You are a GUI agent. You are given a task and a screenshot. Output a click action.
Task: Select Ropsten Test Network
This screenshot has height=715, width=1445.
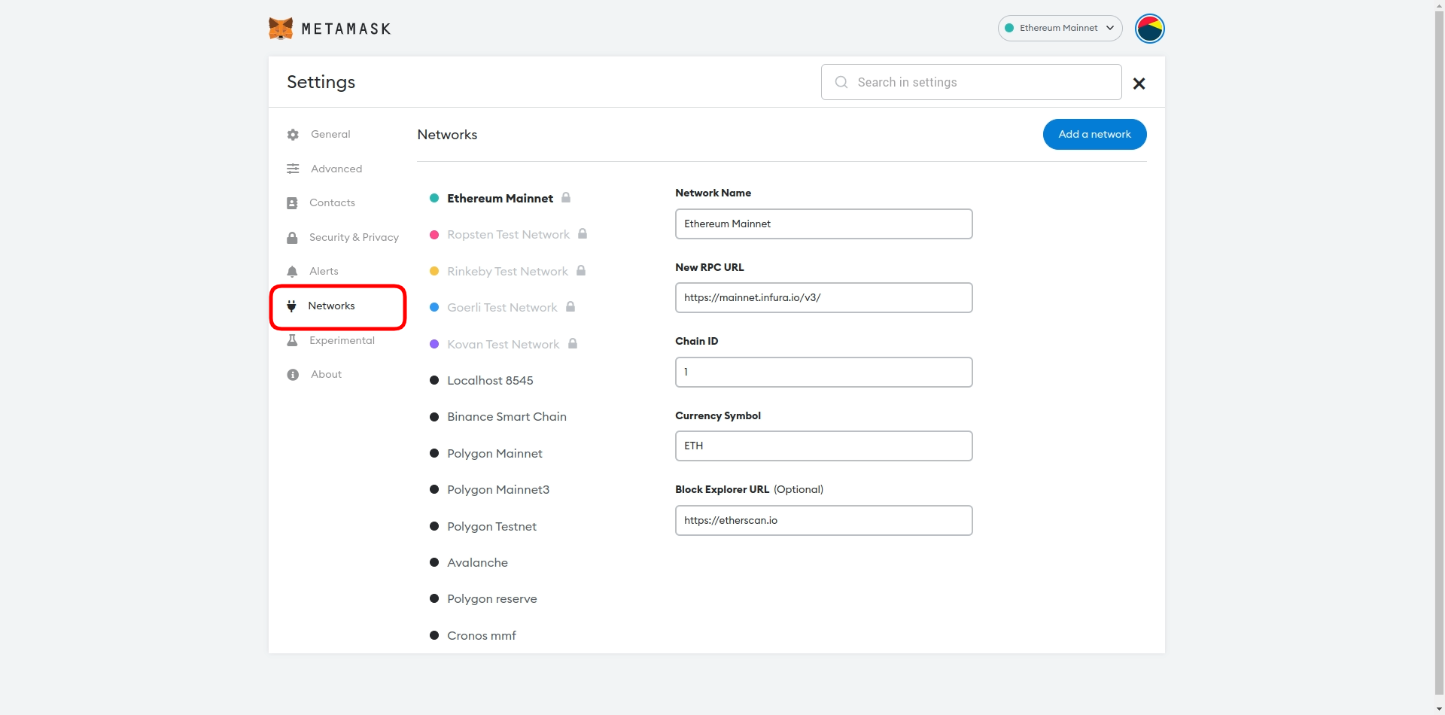click(508, 235)
